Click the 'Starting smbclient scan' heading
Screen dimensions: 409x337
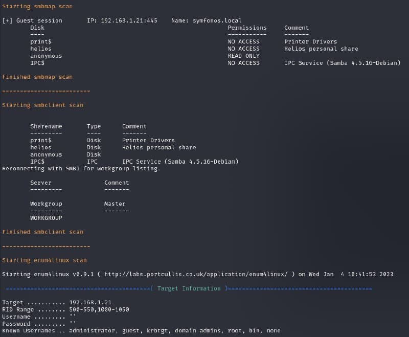tap(42, 105)
